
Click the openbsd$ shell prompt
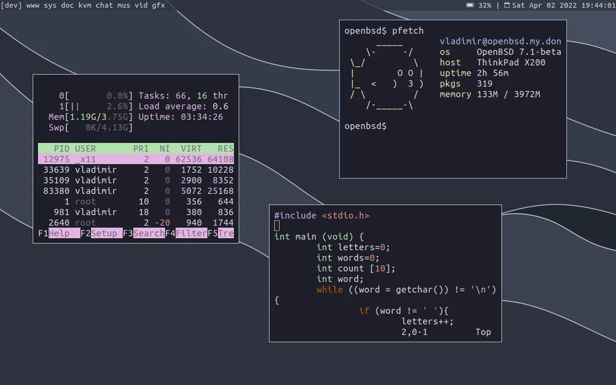[x=365, y=126]
